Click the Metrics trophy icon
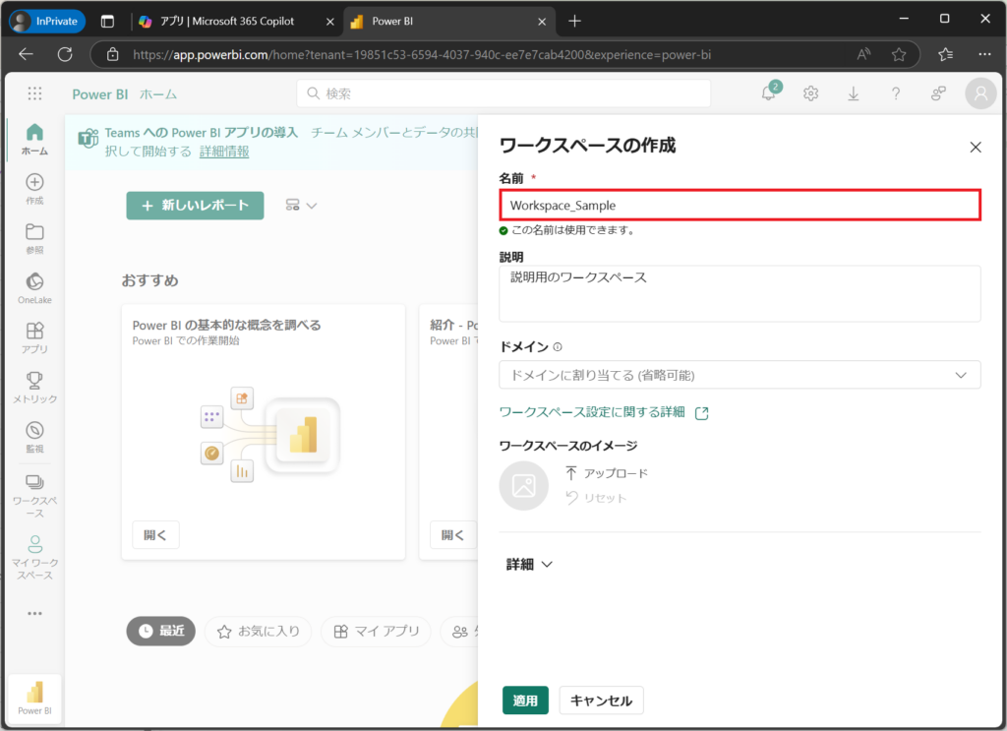The image size is (1007, 731). [x=34, y=381]
